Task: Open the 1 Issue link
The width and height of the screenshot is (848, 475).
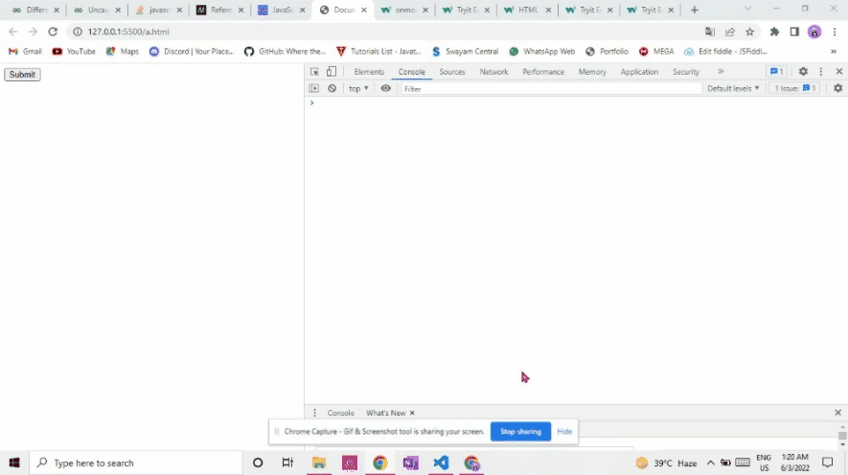Action: (794, 88)
